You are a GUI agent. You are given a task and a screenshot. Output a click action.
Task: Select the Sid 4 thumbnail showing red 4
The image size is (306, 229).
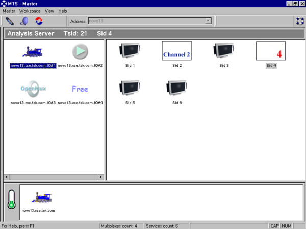point(270,51)
